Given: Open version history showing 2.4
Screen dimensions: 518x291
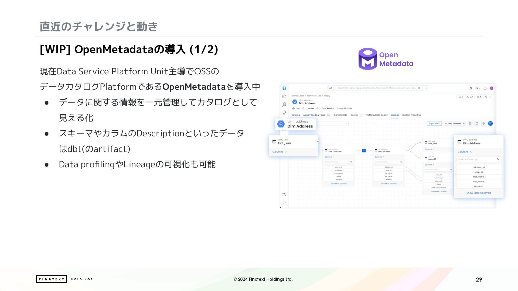Looking at the screenshot, I should 470,97.
